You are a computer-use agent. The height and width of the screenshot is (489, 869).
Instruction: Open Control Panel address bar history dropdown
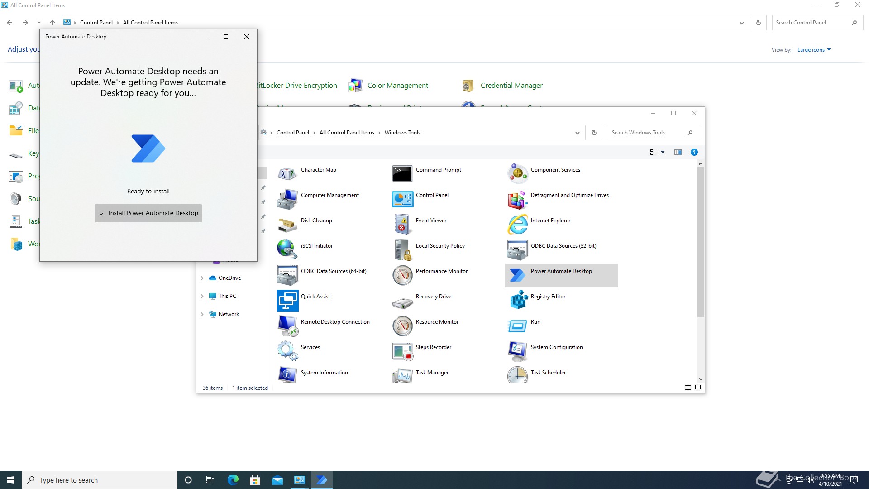(741, 23)
